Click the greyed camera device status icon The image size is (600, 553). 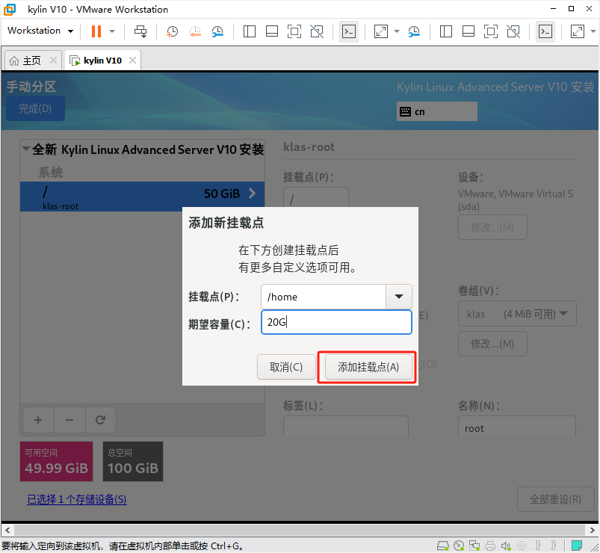click(x=522, y=546)
